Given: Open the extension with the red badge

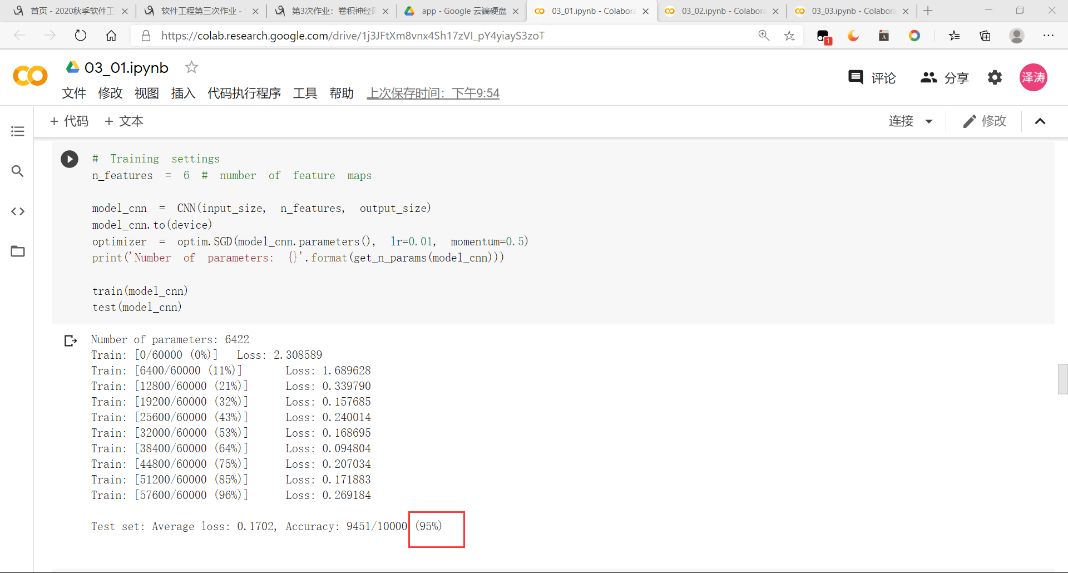Looking at the screenshot, I should click(x=824, y=37).
